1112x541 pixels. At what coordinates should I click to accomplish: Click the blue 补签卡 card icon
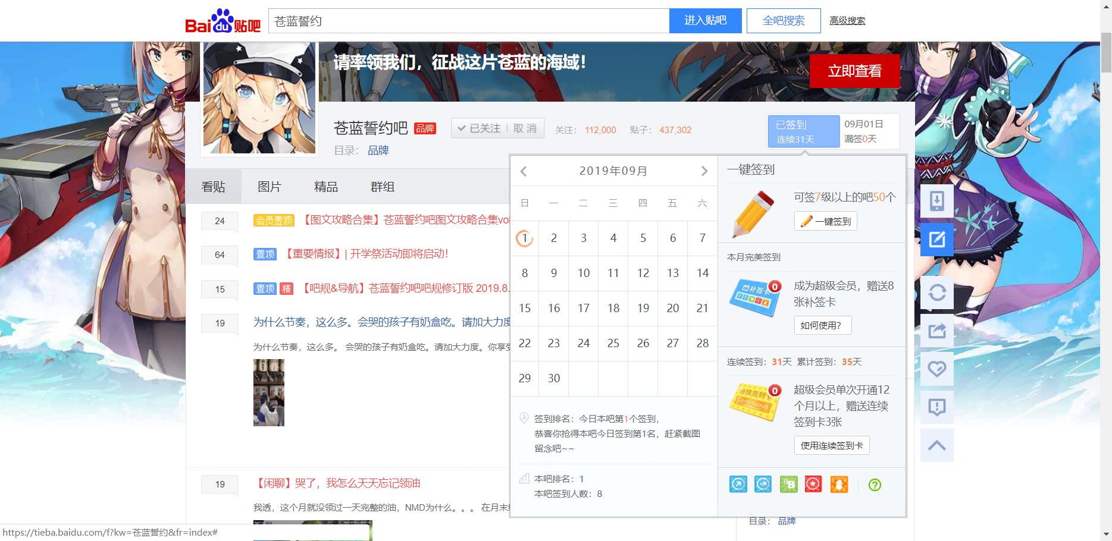click(x=754, y=297)
